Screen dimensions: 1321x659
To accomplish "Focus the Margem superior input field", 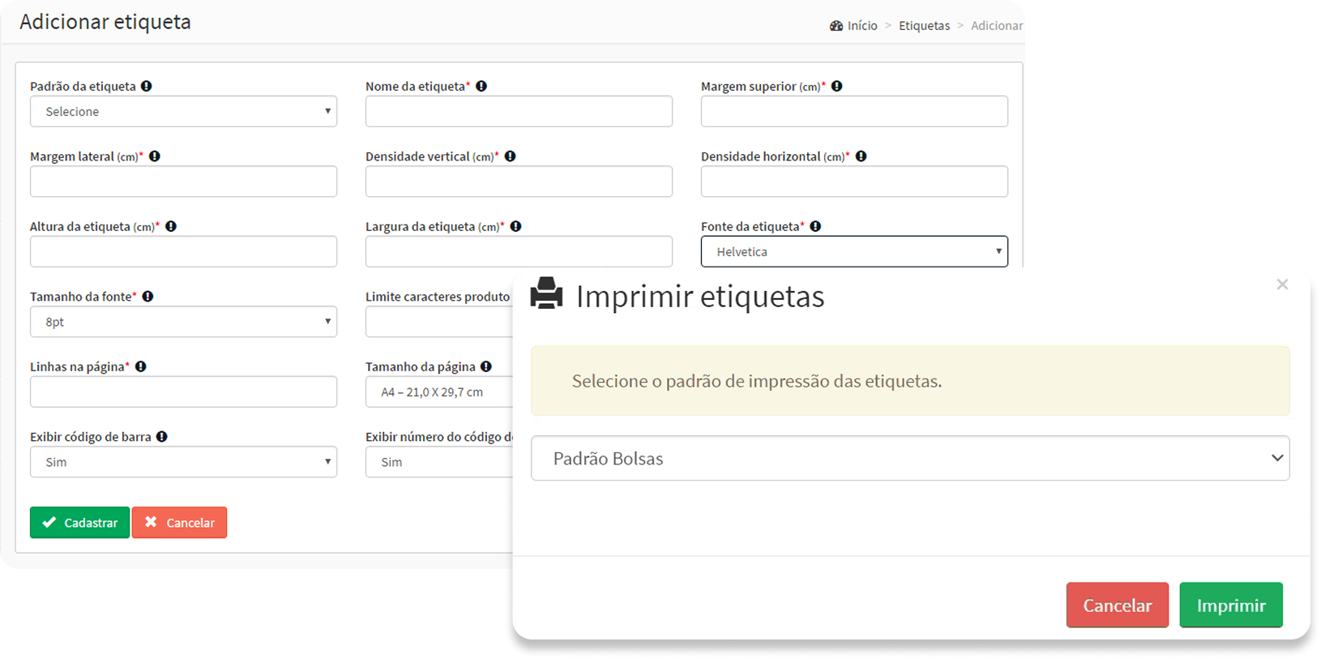I will 854,111.
